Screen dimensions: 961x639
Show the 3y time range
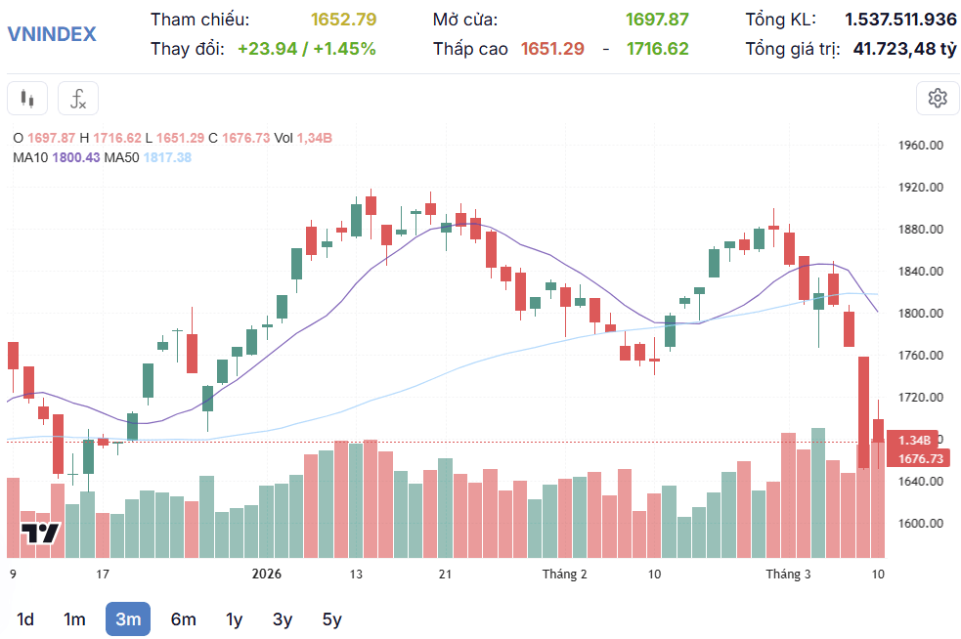(282, 619)
